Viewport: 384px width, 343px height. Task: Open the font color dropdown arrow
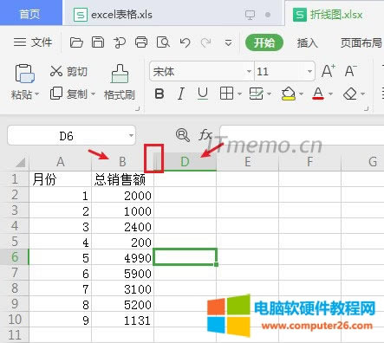[331, 94]
